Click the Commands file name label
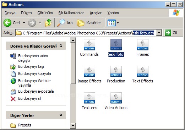185x130 pixels. point(89,54)
